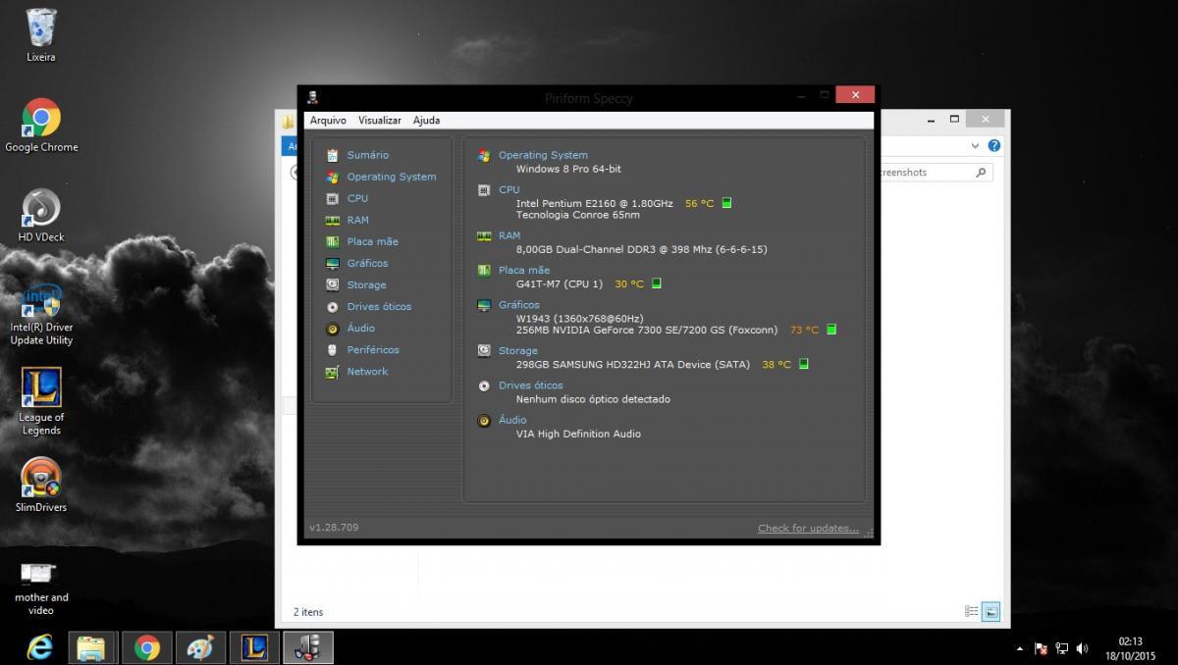Viewport: 1178px width, 665px height.
Task: Open the Ajuda menu
Action: (x=426, y=120)
